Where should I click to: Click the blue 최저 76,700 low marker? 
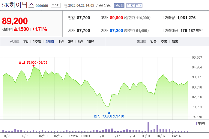click(x=109, y=113)
